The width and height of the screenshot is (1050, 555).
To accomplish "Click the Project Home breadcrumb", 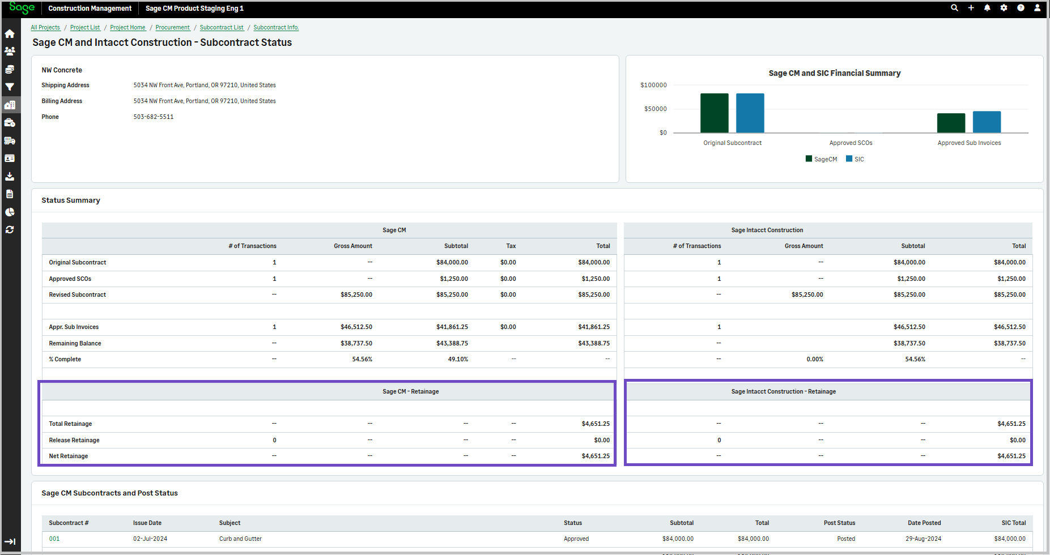I will [x=127, y=28].
